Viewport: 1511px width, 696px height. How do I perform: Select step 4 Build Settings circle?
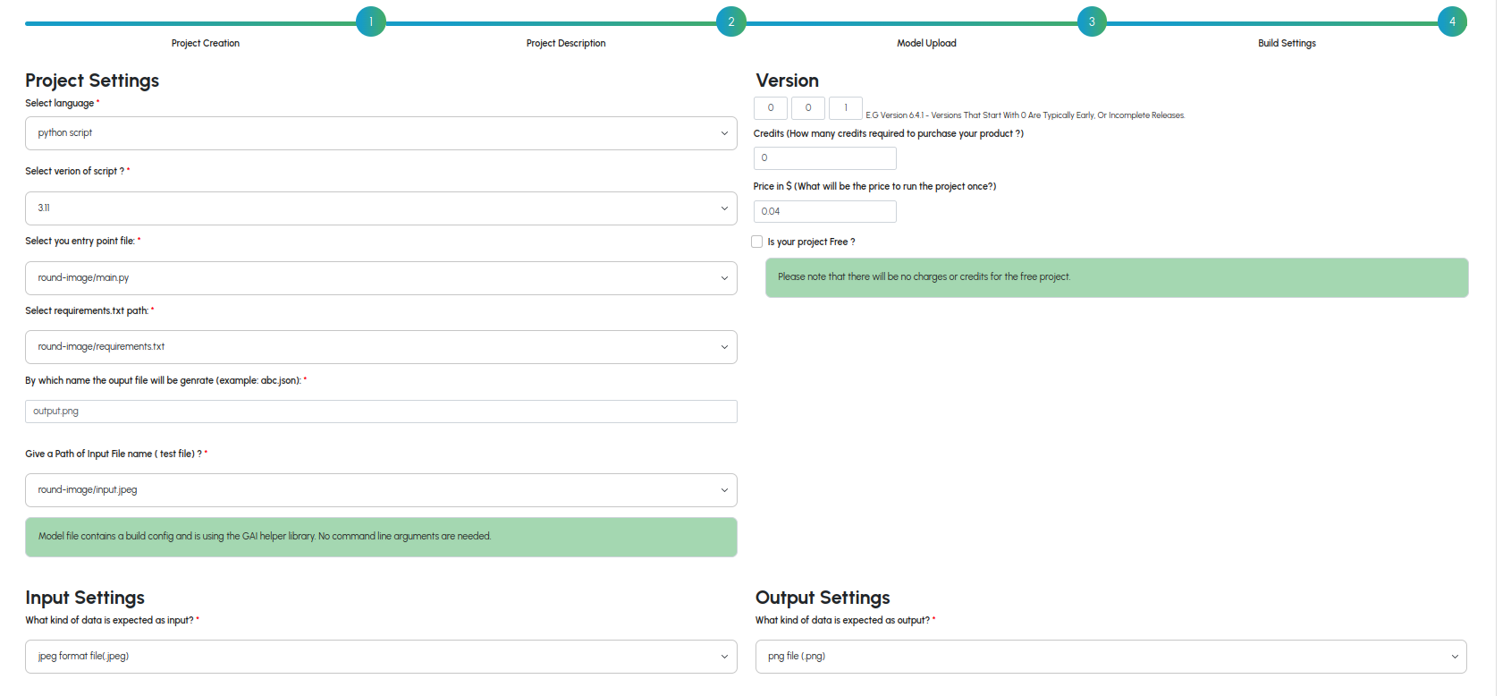[x=1451, y=21]
